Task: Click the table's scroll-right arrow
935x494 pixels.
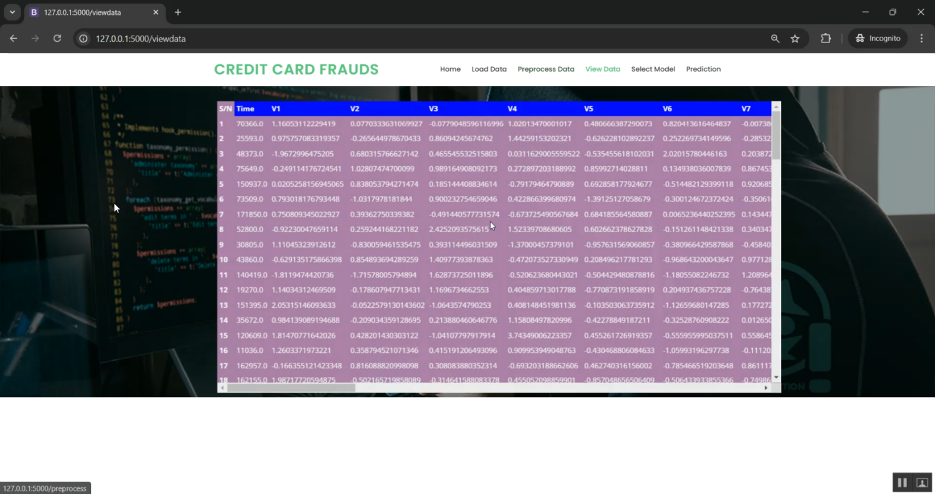Action: [x=766, y=388]
